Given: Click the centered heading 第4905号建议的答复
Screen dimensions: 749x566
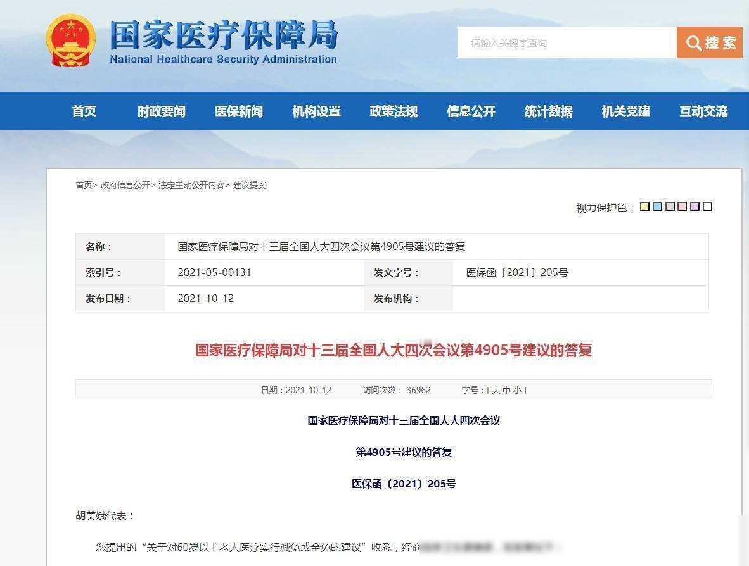Looking at the screenshot, I should (x=404, y=452).
